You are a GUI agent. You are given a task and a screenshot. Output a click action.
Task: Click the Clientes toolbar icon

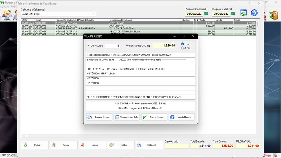point(7,15)
